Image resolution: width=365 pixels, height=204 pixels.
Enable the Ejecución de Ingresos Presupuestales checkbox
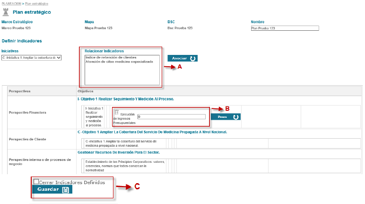(117, 112)
